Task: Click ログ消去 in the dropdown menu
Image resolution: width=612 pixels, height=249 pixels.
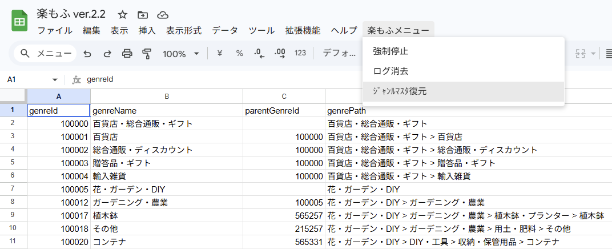Action: [390, 71]
